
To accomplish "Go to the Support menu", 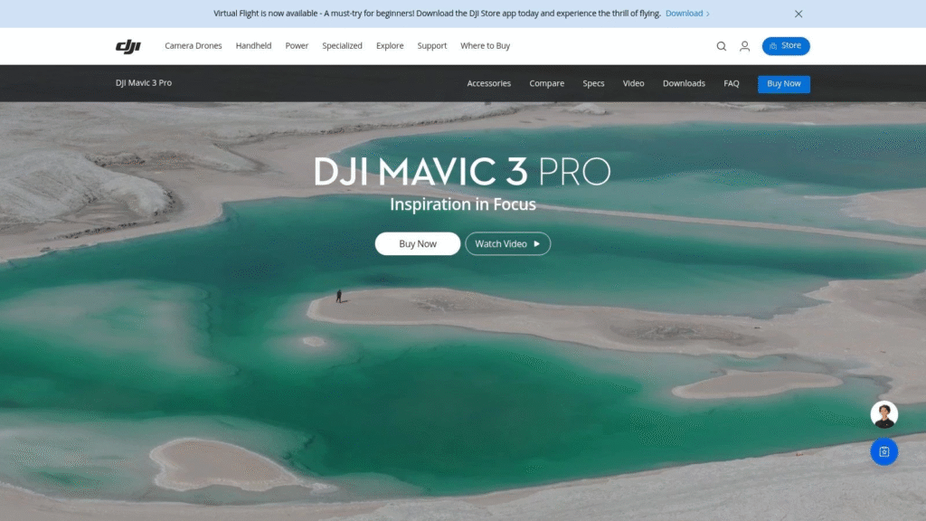I will [432, 46].
